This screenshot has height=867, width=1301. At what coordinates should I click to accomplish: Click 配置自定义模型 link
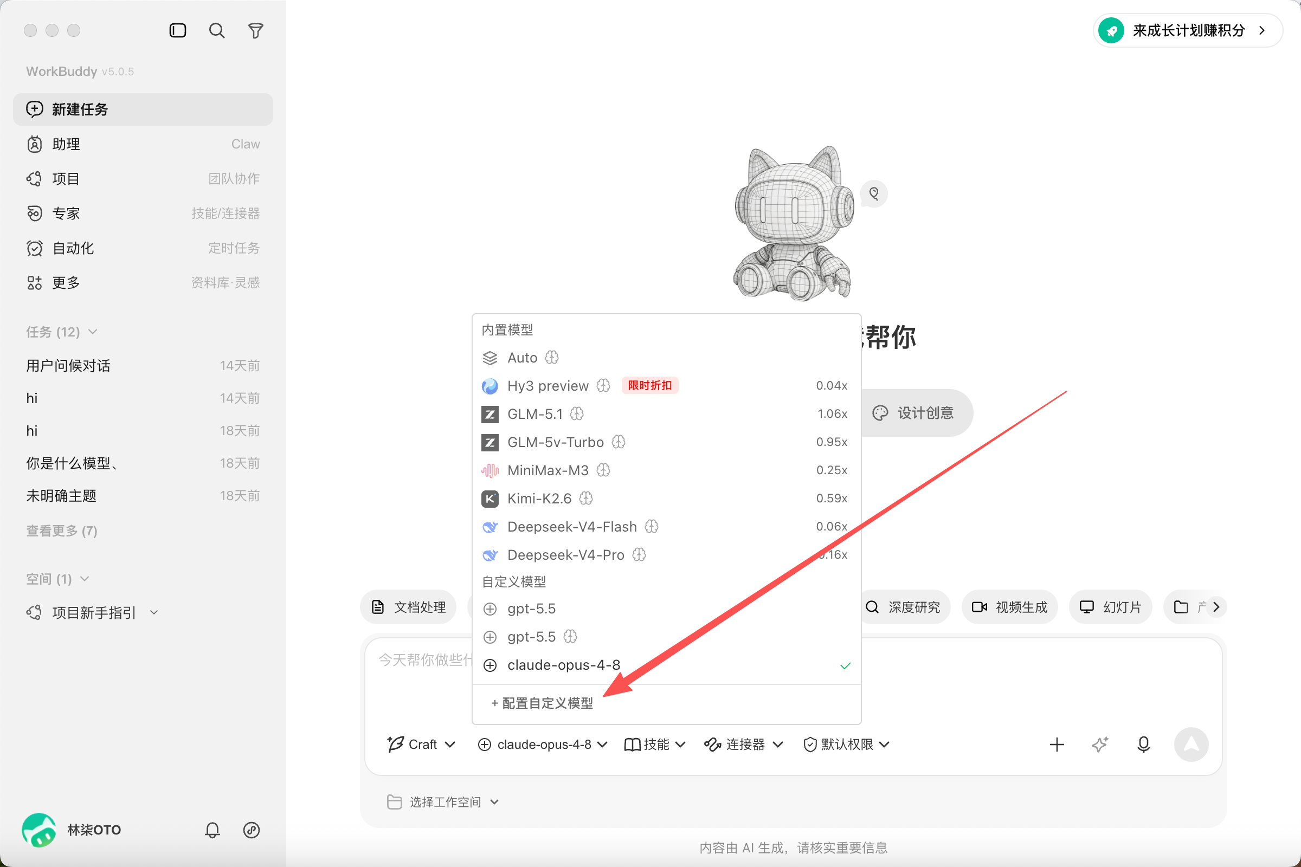(542, 703)
